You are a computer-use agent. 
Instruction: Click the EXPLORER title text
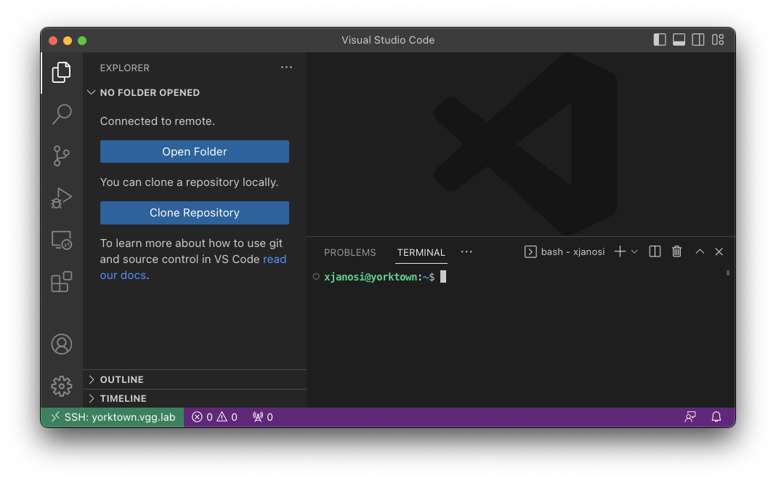[125, 68]
